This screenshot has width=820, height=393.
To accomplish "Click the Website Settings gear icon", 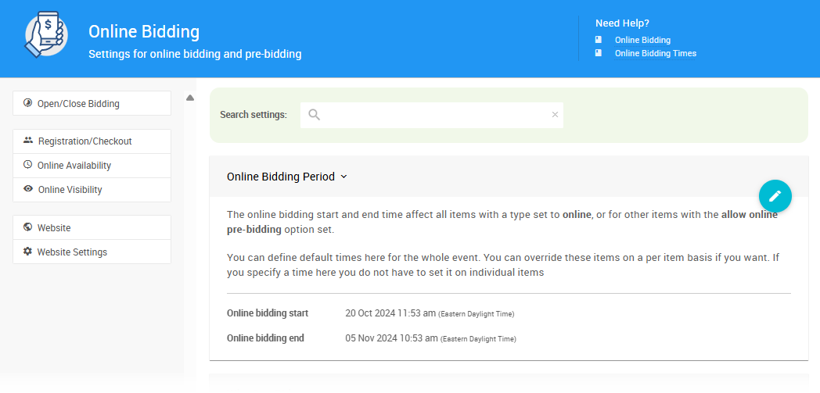I will tap(28, 252).
